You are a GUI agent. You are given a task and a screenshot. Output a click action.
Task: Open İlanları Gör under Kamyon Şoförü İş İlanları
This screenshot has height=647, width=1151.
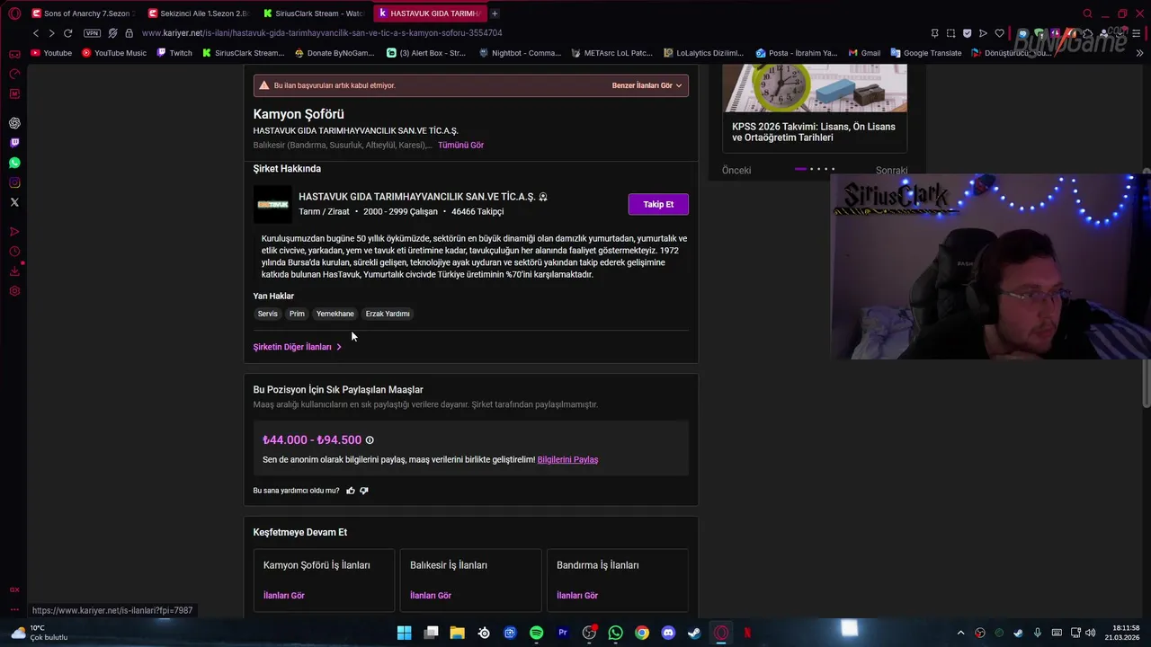[284, 595]
